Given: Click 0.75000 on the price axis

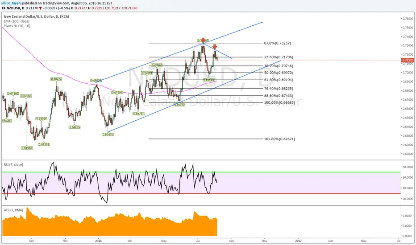Looking at the screenshot, I should click(408, 28).
